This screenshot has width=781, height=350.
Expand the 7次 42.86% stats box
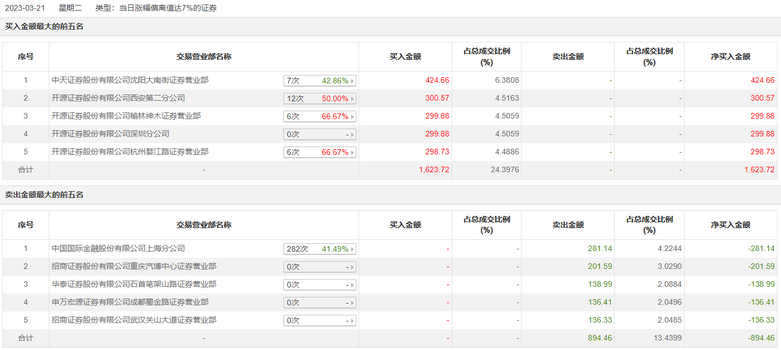[x=320, y=81]
